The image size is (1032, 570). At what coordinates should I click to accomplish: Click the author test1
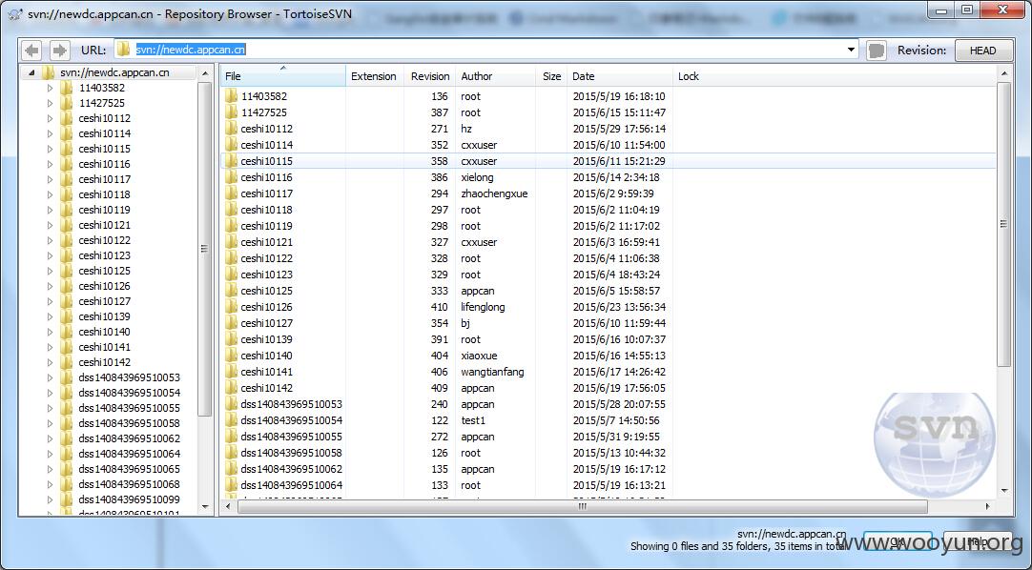[x=473, y=420]
